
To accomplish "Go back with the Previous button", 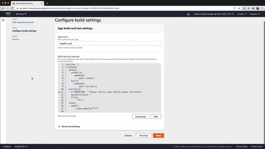I will 144,135.
